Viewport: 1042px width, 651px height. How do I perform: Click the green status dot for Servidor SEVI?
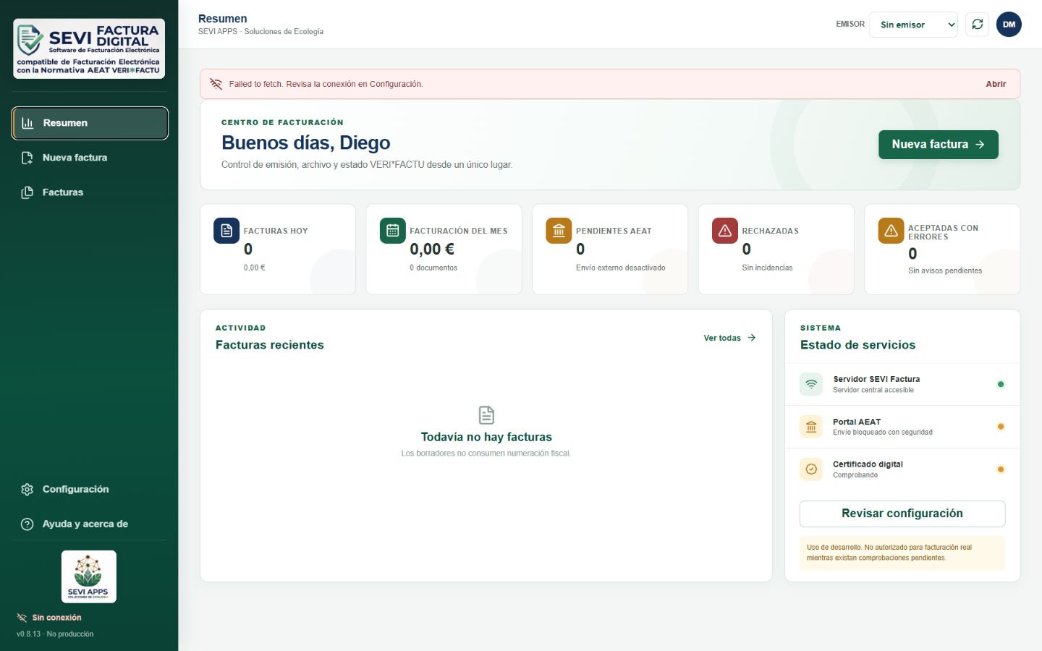pos(1001,384)
